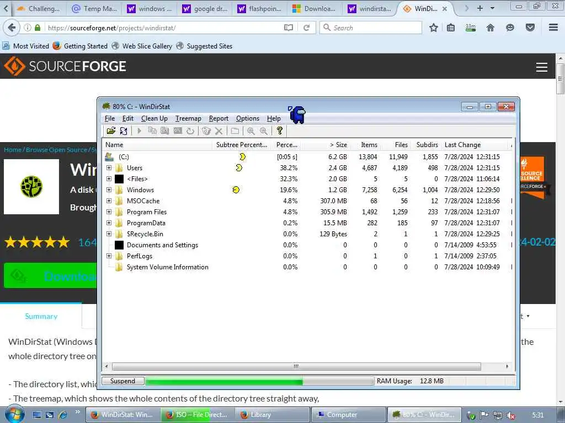Expand the MSOCache folder node

(109, 201)
